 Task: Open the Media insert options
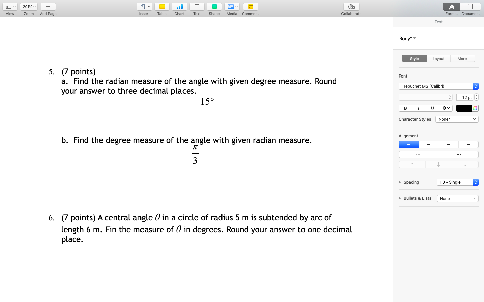tap(232, 7)
